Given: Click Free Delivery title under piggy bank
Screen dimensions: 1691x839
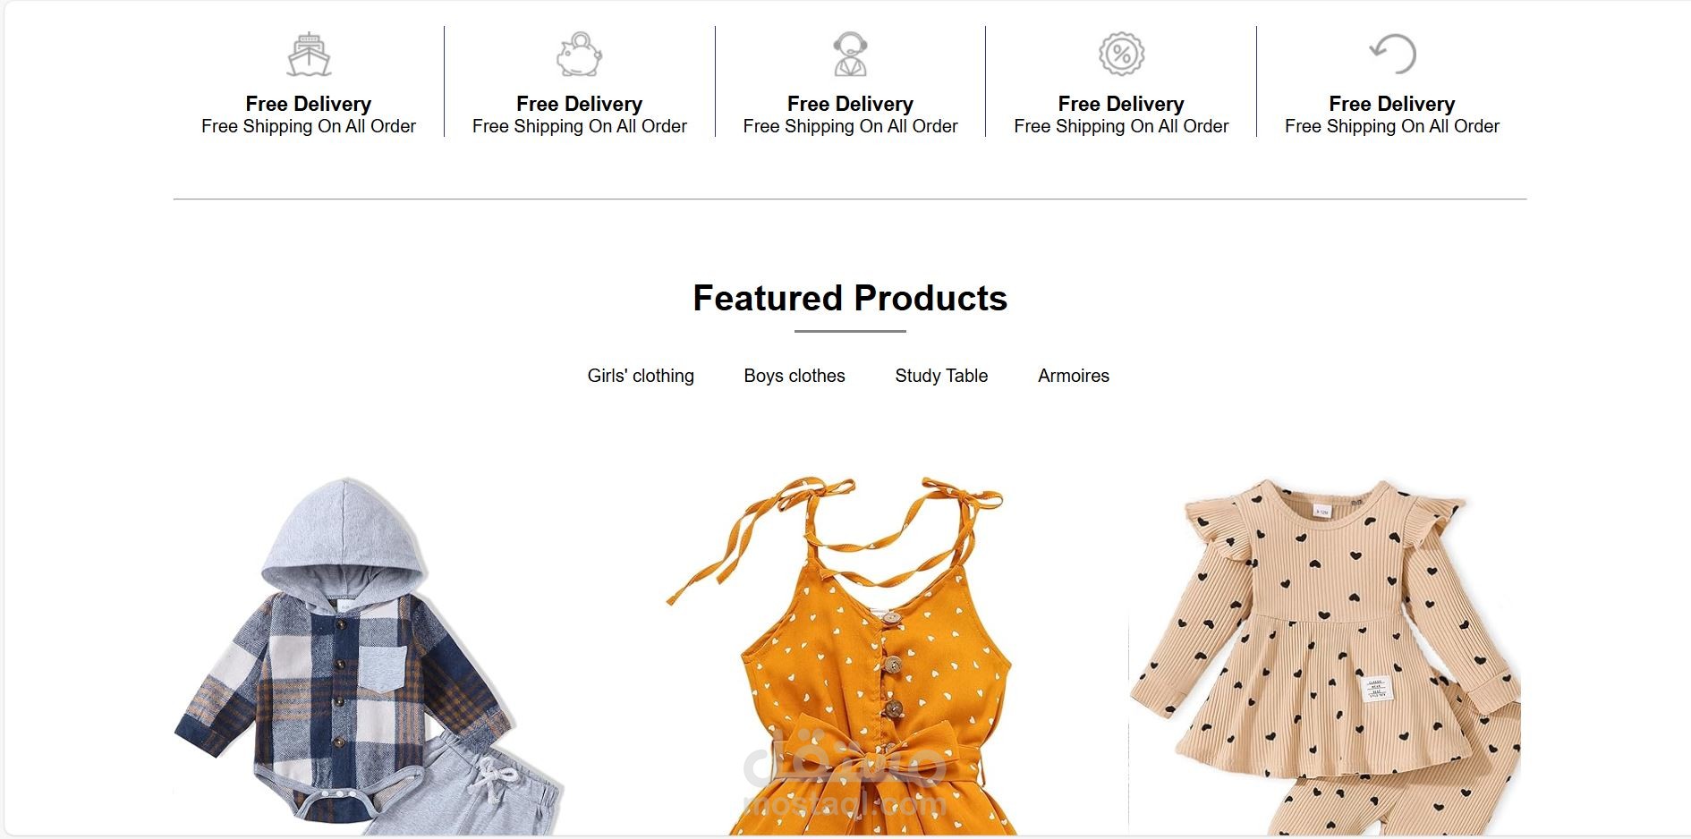Looking at the screenshot, I should pos(580,104).
